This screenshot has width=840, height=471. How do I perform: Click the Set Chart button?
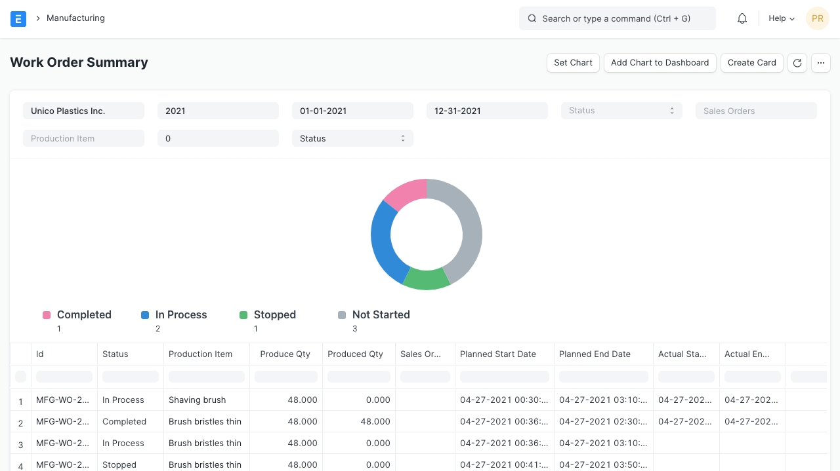click(x=573, y=63)
